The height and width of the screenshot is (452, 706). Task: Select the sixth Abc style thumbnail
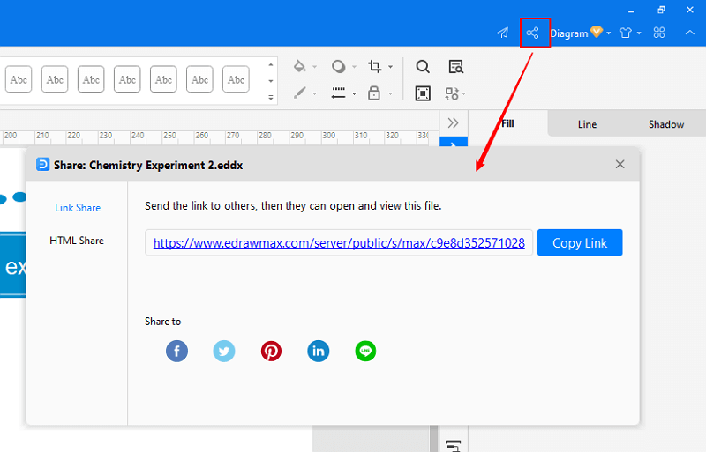tap(199, 79)
